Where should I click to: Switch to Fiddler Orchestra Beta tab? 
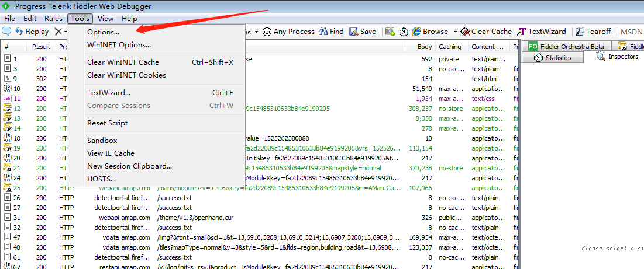click(566, 46)
